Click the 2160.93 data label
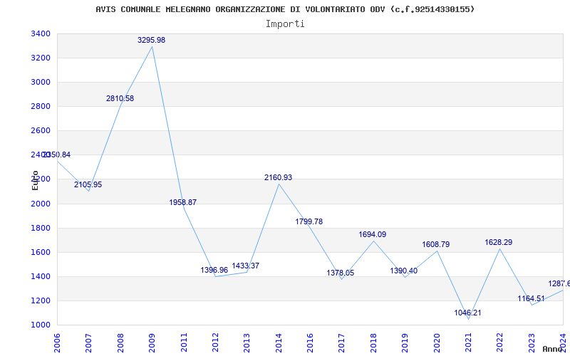Viewport: 570px width, 356px height. tap(278, 177)
